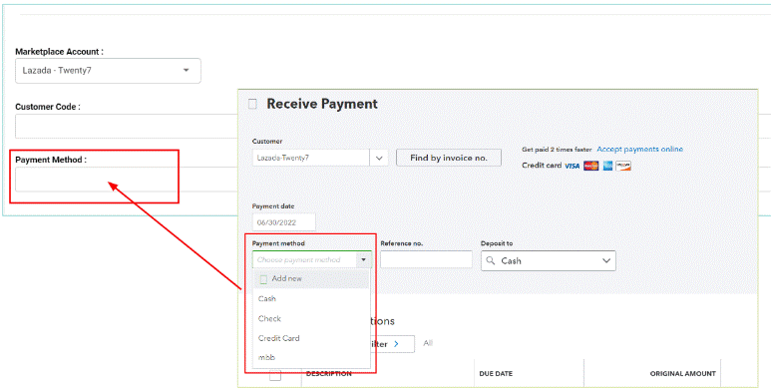The image size is (771, 390).
Task: Click the search icon in Deposit to field
Action: click(x=490, y=260)
